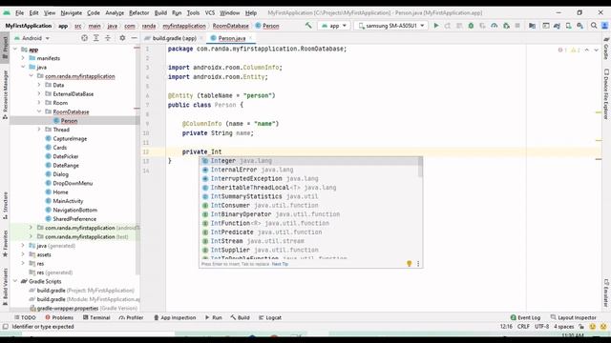Click the Stop square icon in the toolbar
The height and width of the screenshot is (343, 611).
(517, 26)
